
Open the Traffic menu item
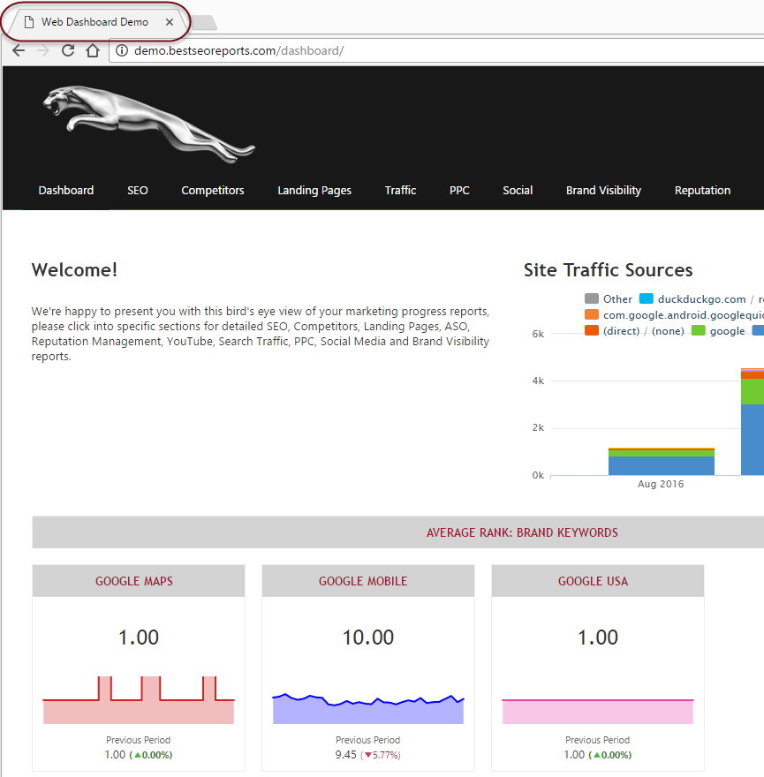[400, 190]
